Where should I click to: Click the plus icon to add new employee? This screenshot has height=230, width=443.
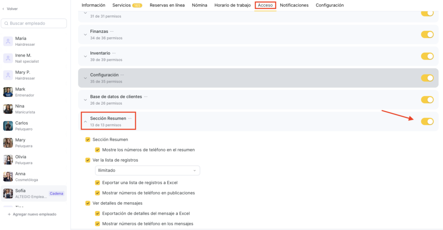[x=9, y=214]
